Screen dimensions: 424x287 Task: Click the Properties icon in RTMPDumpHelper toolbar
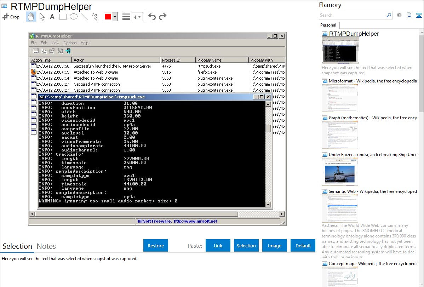[52, 51]
